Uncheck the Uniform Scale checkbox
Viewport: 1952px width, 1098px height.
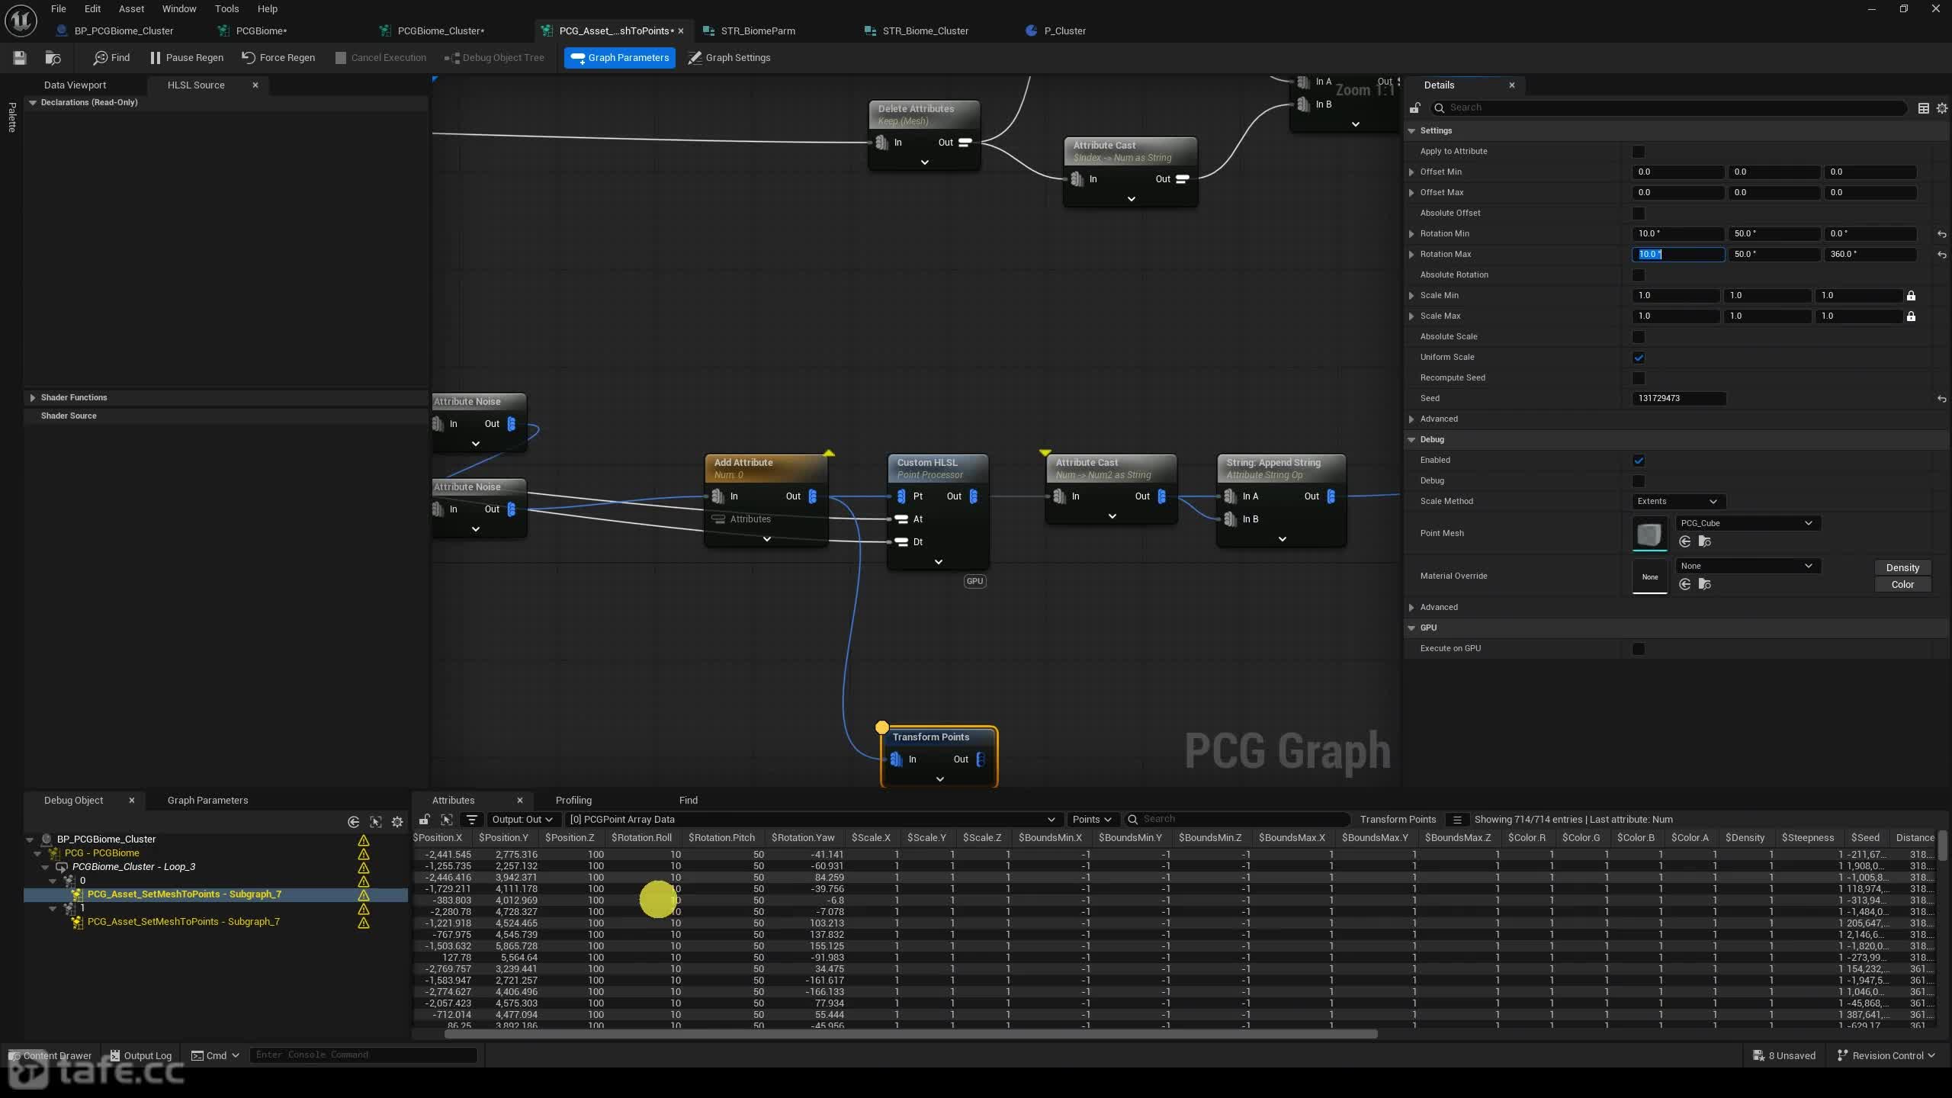click(1638, 358)
